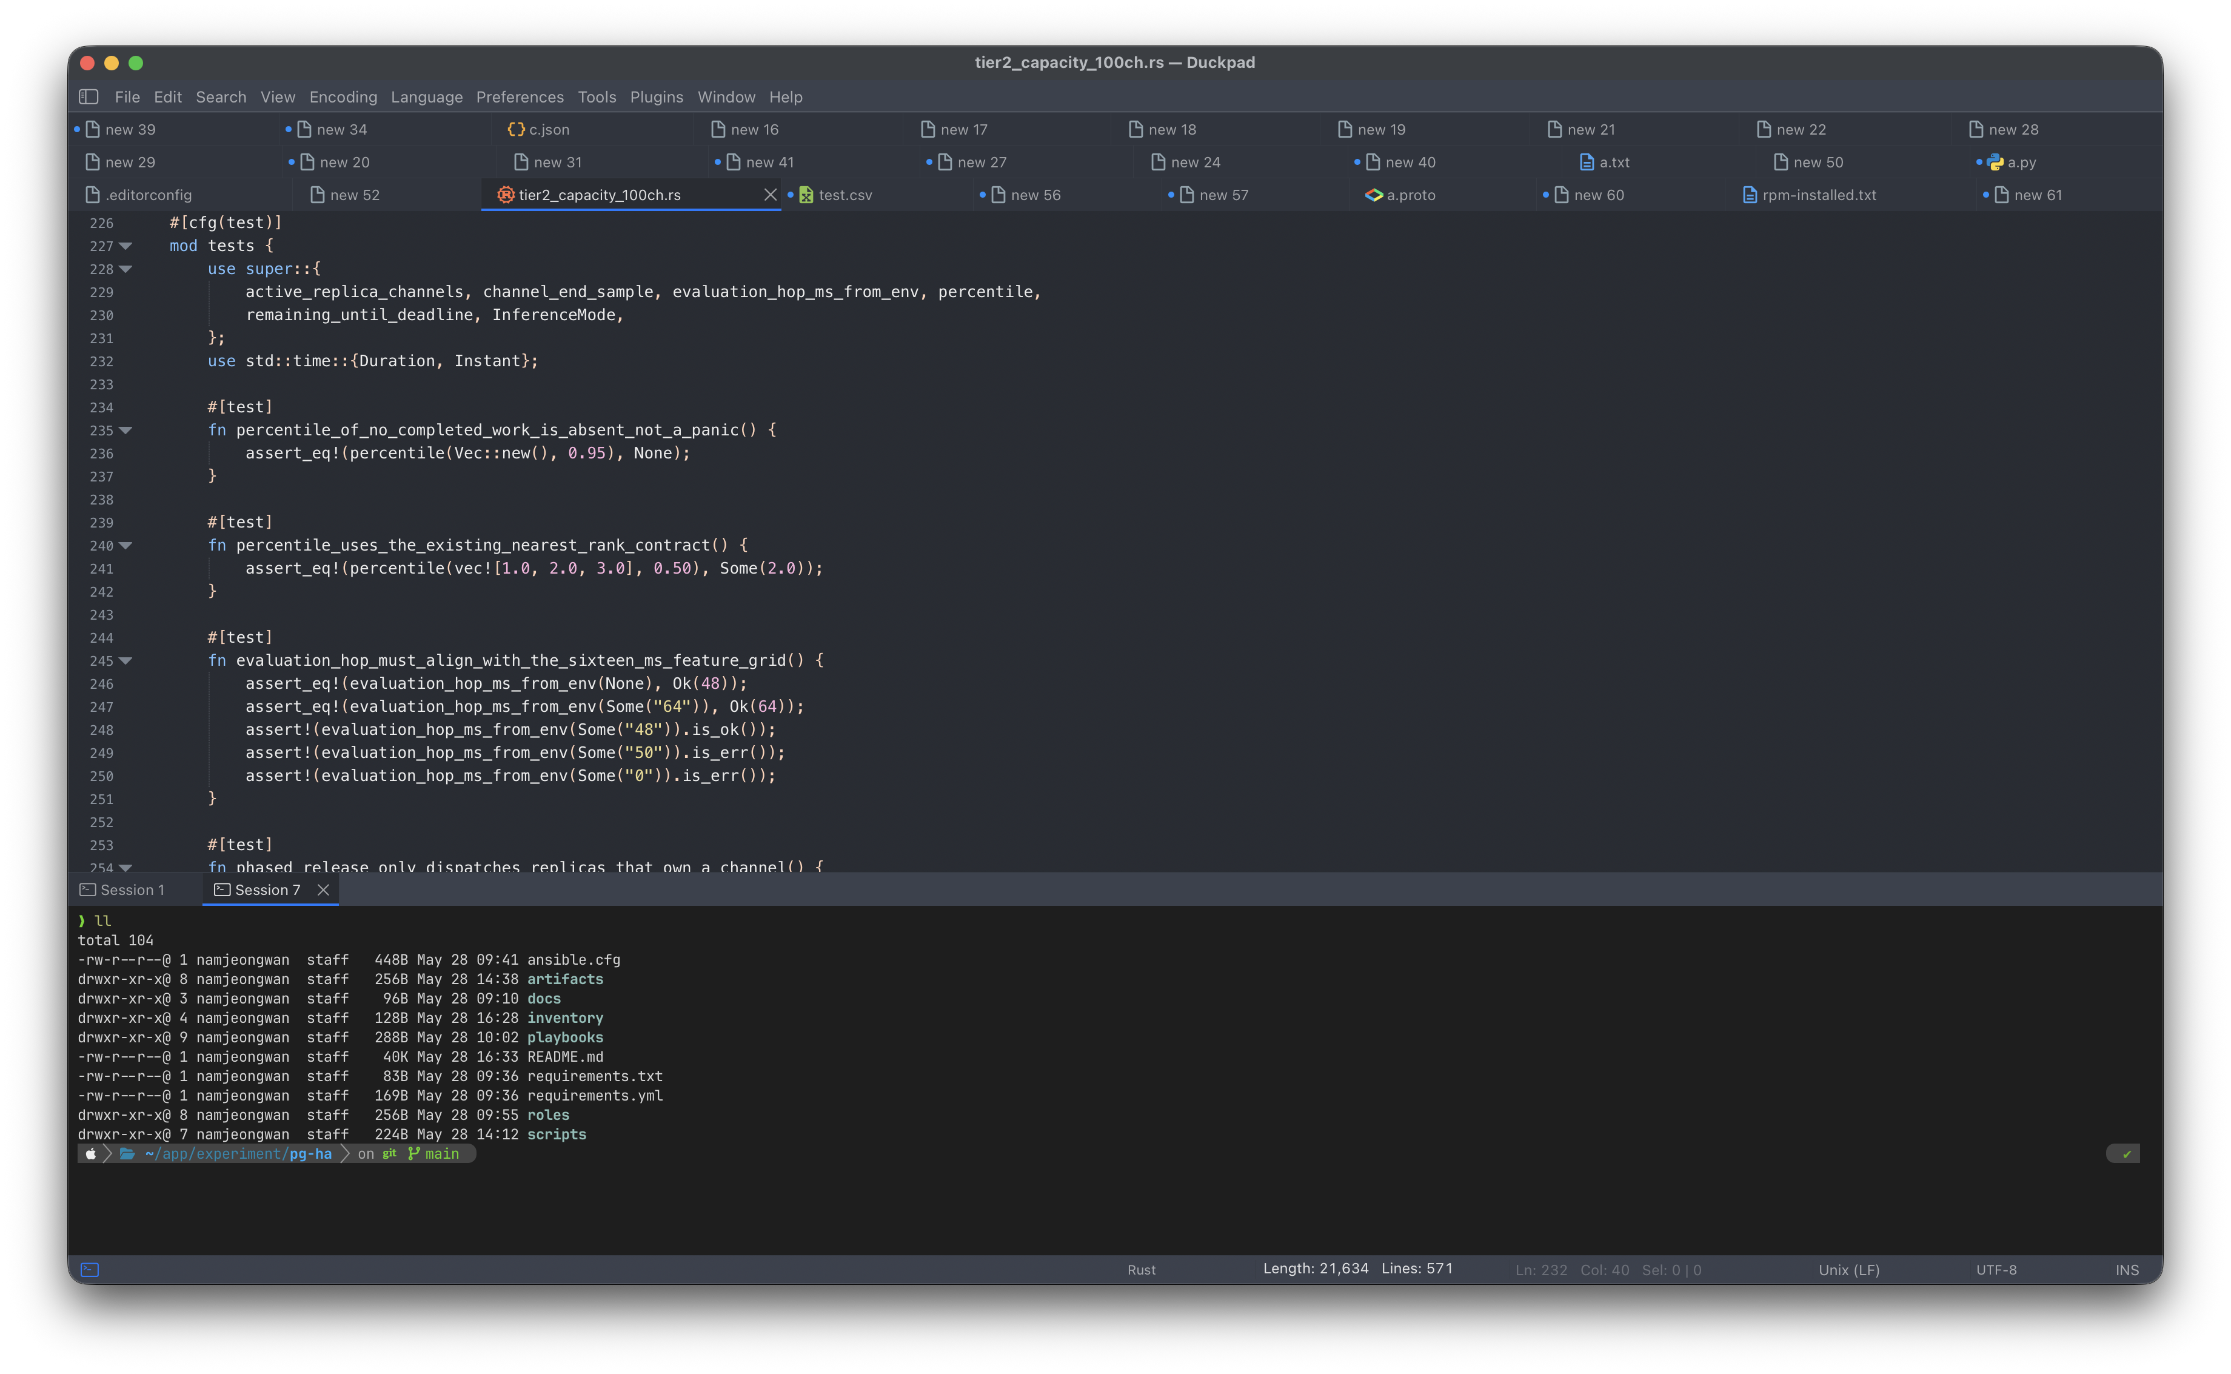Collapse the fold at line 227
This screenshot has height=1374, width=2231.
[125, 246]
